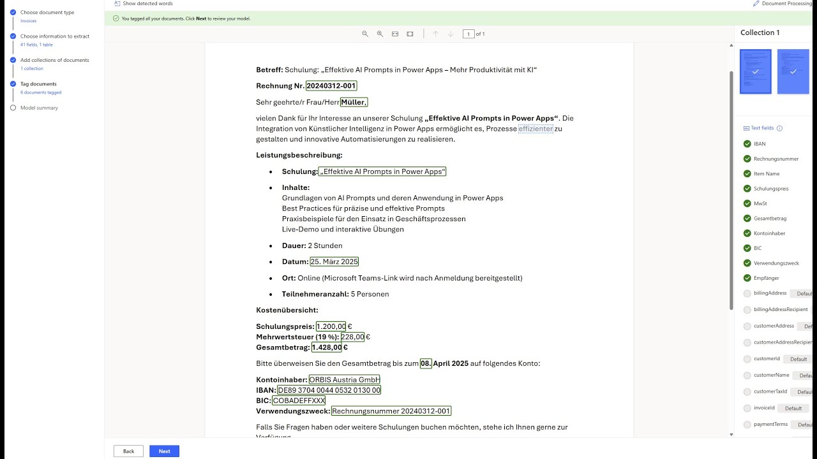Go to Add collections of documents step
Screen dimensions: 817x459
(x=55, y=60)
